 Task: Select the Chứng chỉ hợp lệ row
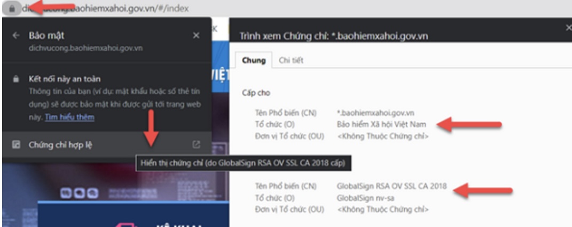(107, 145)
